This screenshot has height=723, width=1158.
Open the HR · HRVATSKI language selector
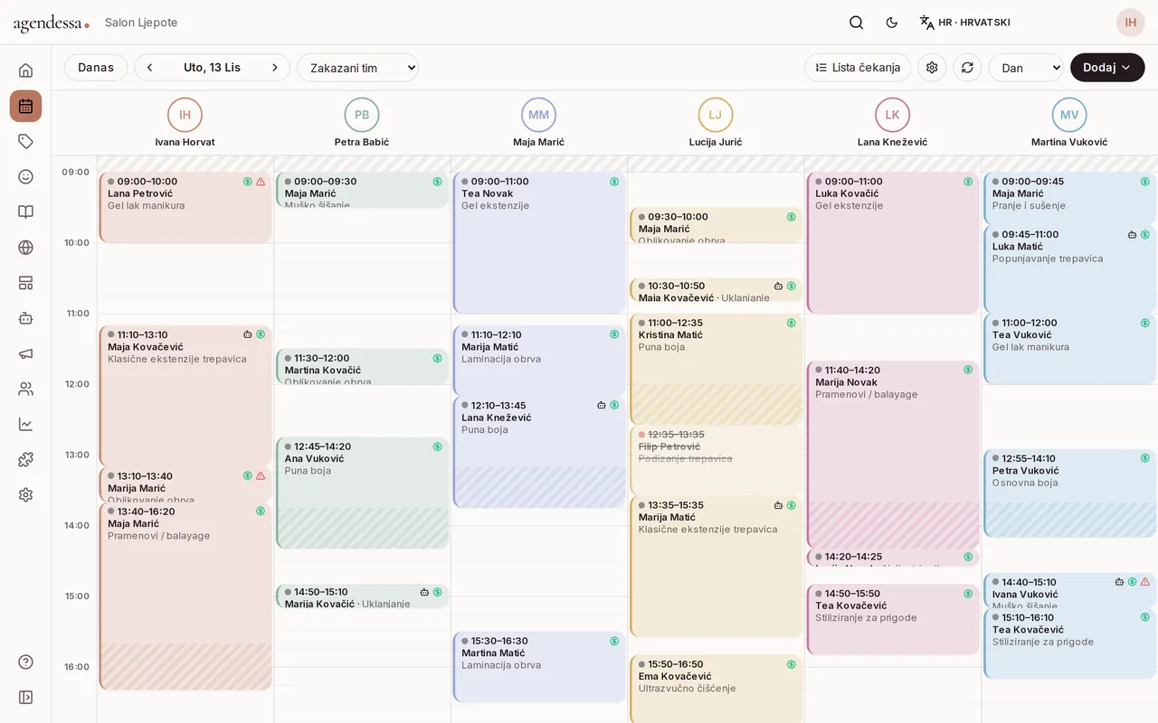tap(964, 23)
